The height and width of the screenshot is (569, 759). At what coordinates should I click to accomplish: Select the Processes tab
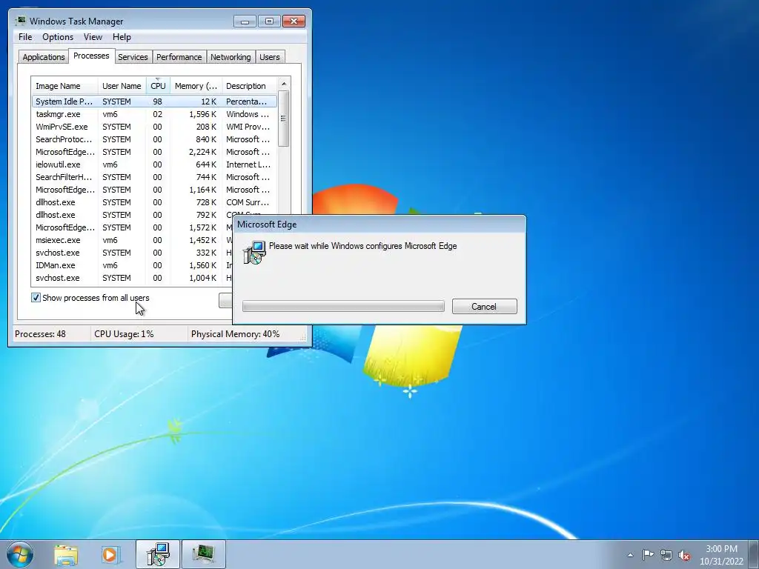pos(91,56)
